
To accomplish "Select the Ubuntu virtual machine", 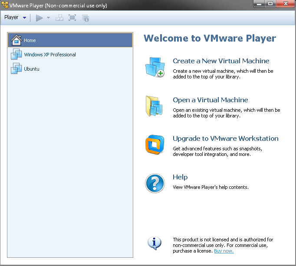I will tap(70, 69).
